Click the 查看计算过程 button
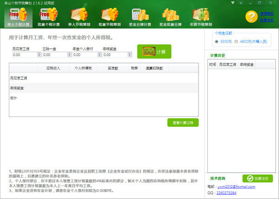The width and height of the screenshot is (279, 199). click(183, 122)
